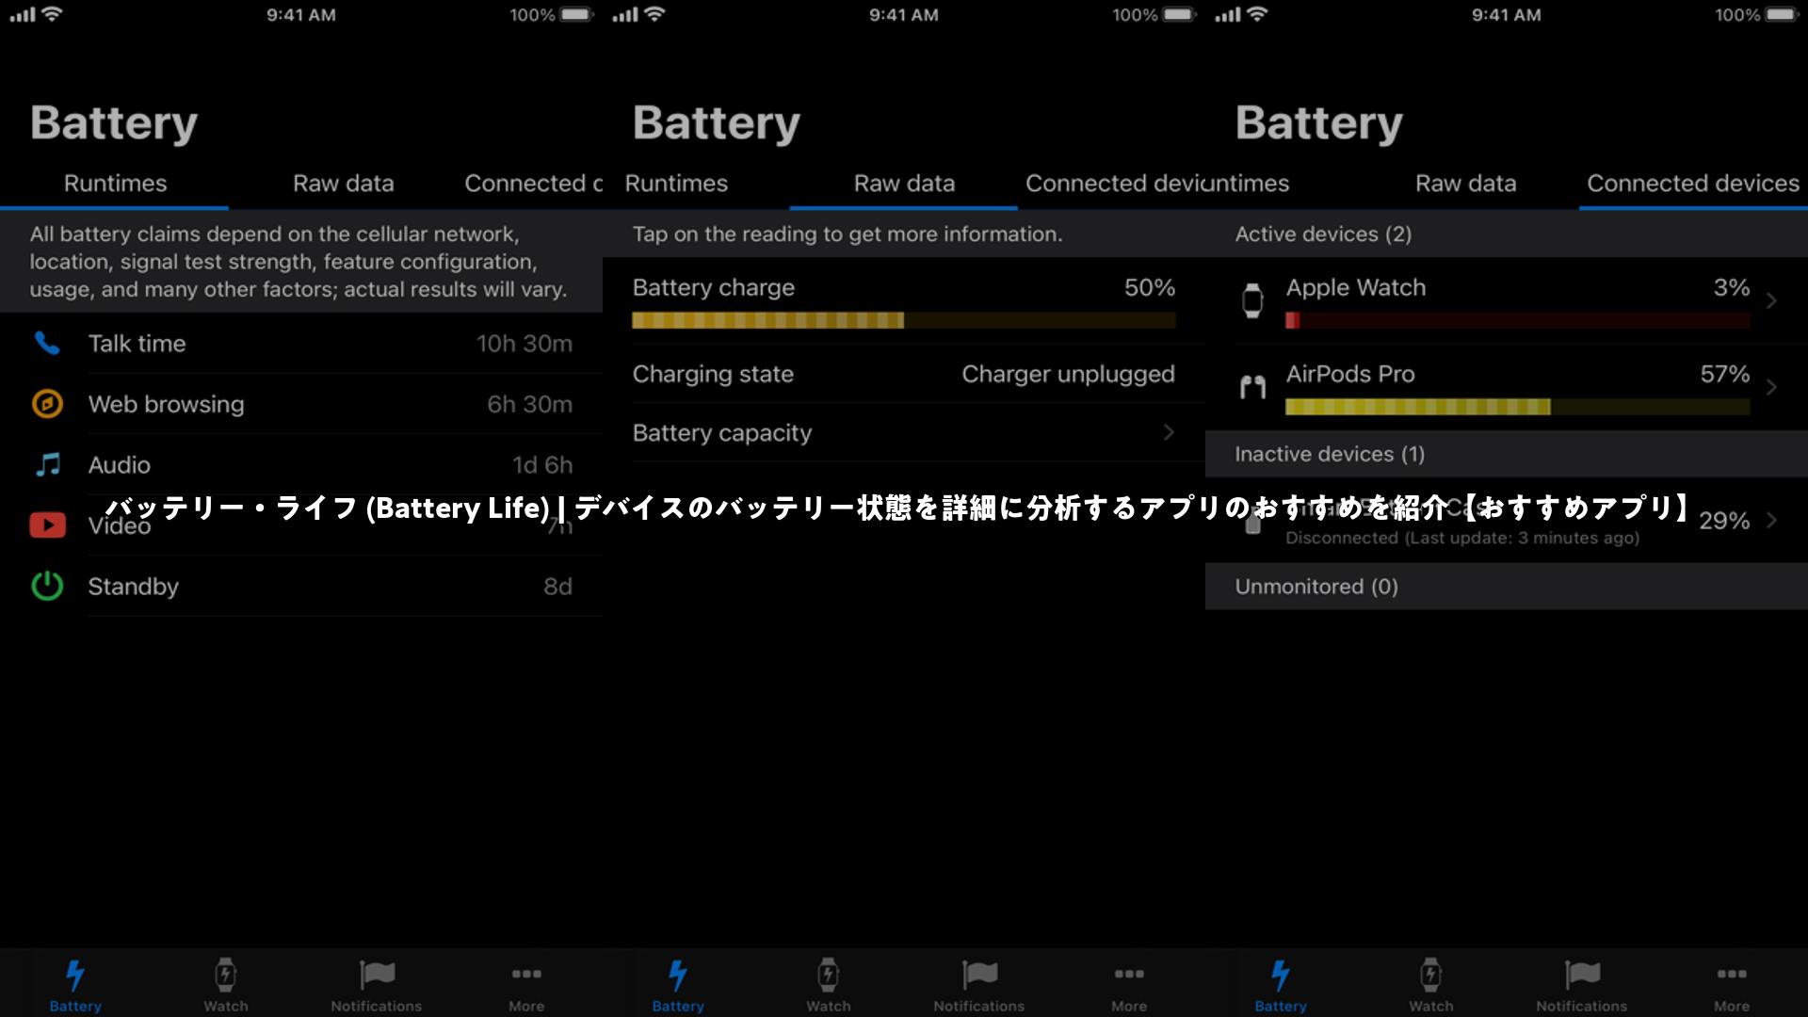1808x1017 pixels.
Task: Open AirPods Pro details chevron
Action: click(1771, 387)
